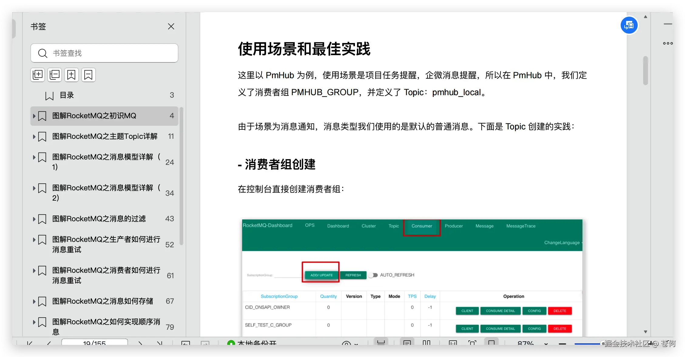Expand the 图解RocketMQ之初识MQ bookmark
The height and width of the screenshot is (357, 685).
click(34, 116)
